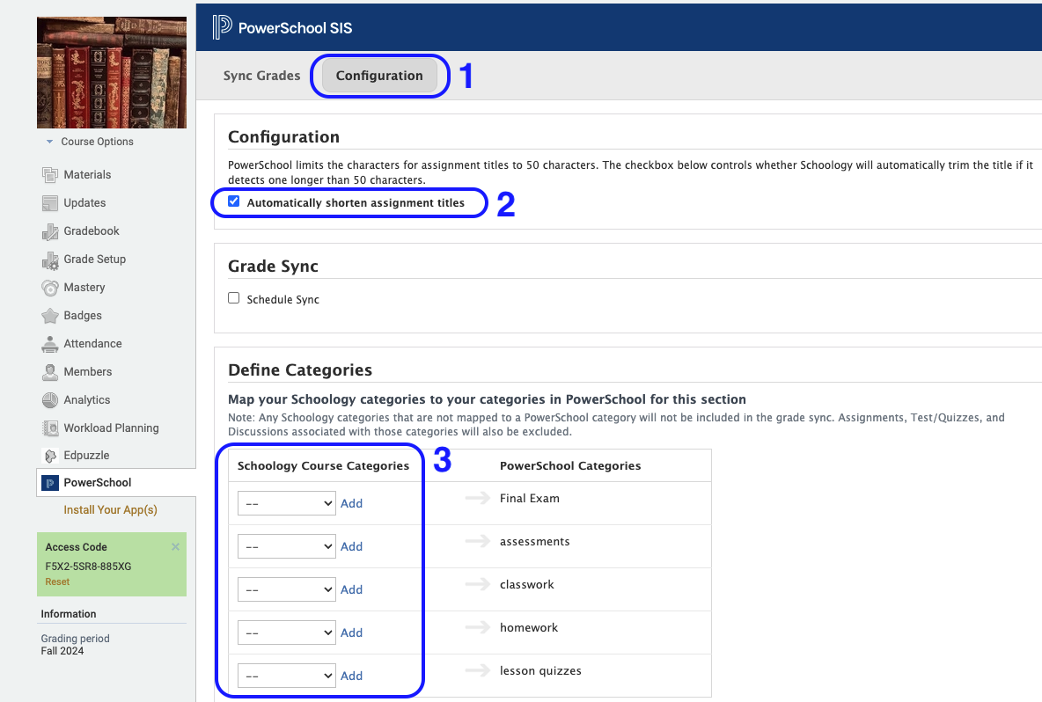Click the classwork PowerSchool category
Viewport: 1042px width, 702px height.
pyautogui.click(x=527, y=584)
